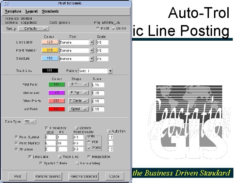The height and width of the screenshot is (183, 245).
Task: Open the Standards menu
Action: click(50, 12)
